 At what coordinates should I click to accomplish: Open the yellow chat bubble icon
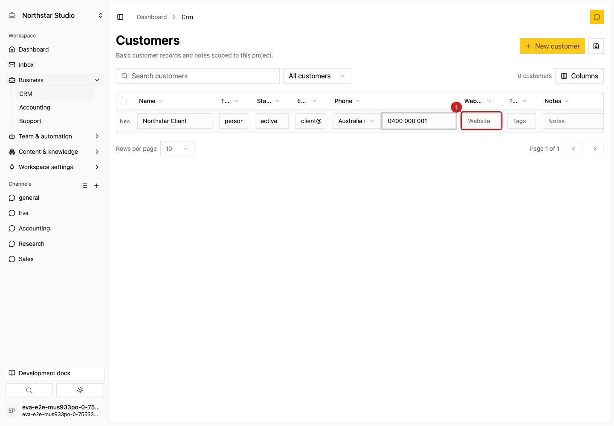(x=597, y=17)
